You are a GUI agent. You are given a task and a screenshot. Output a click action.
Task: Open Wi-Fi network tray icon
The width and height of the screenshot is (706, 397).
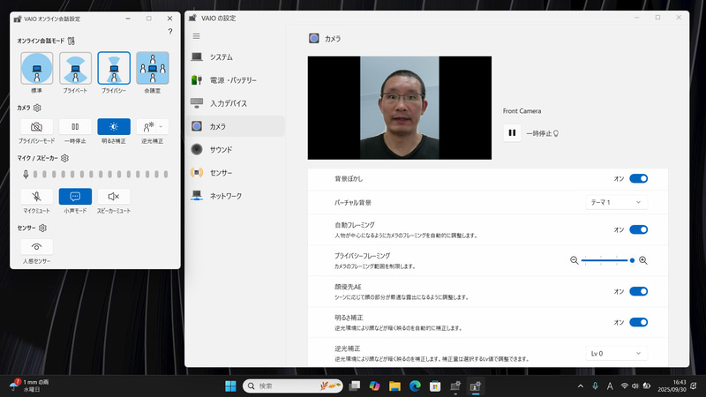pyautogui.click(x=625, y=386)
